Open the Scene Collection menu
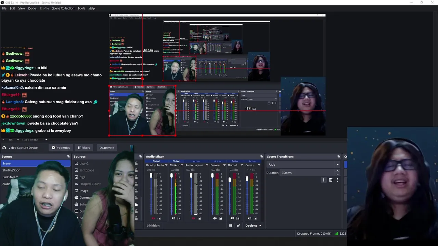 (x=63, y=8)
